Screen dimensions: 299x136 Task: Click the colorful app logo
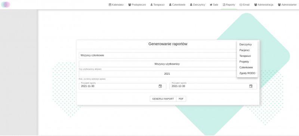(6, 4)
